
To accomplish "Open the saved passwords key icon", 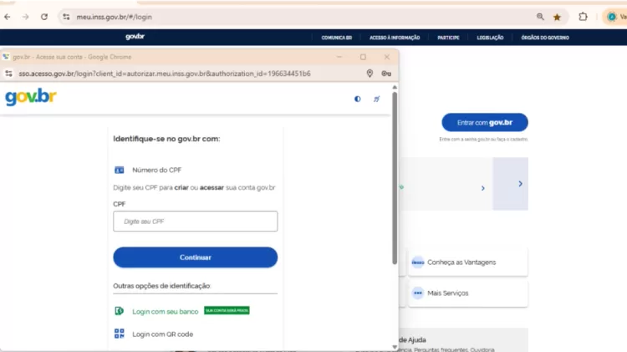I will [386, 74].
